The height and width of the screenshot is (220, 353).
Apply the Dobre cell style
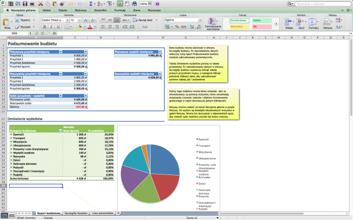pos(262,21)
